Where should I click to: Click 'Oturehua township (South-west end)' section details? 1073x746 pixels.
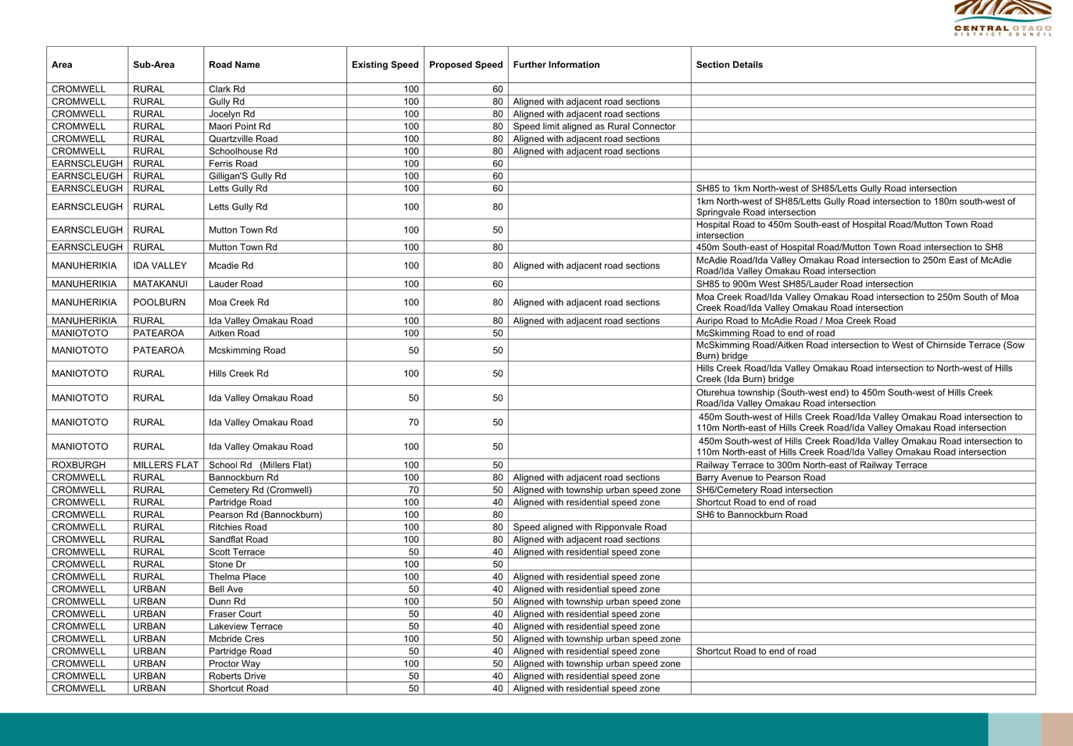(844, 398)
